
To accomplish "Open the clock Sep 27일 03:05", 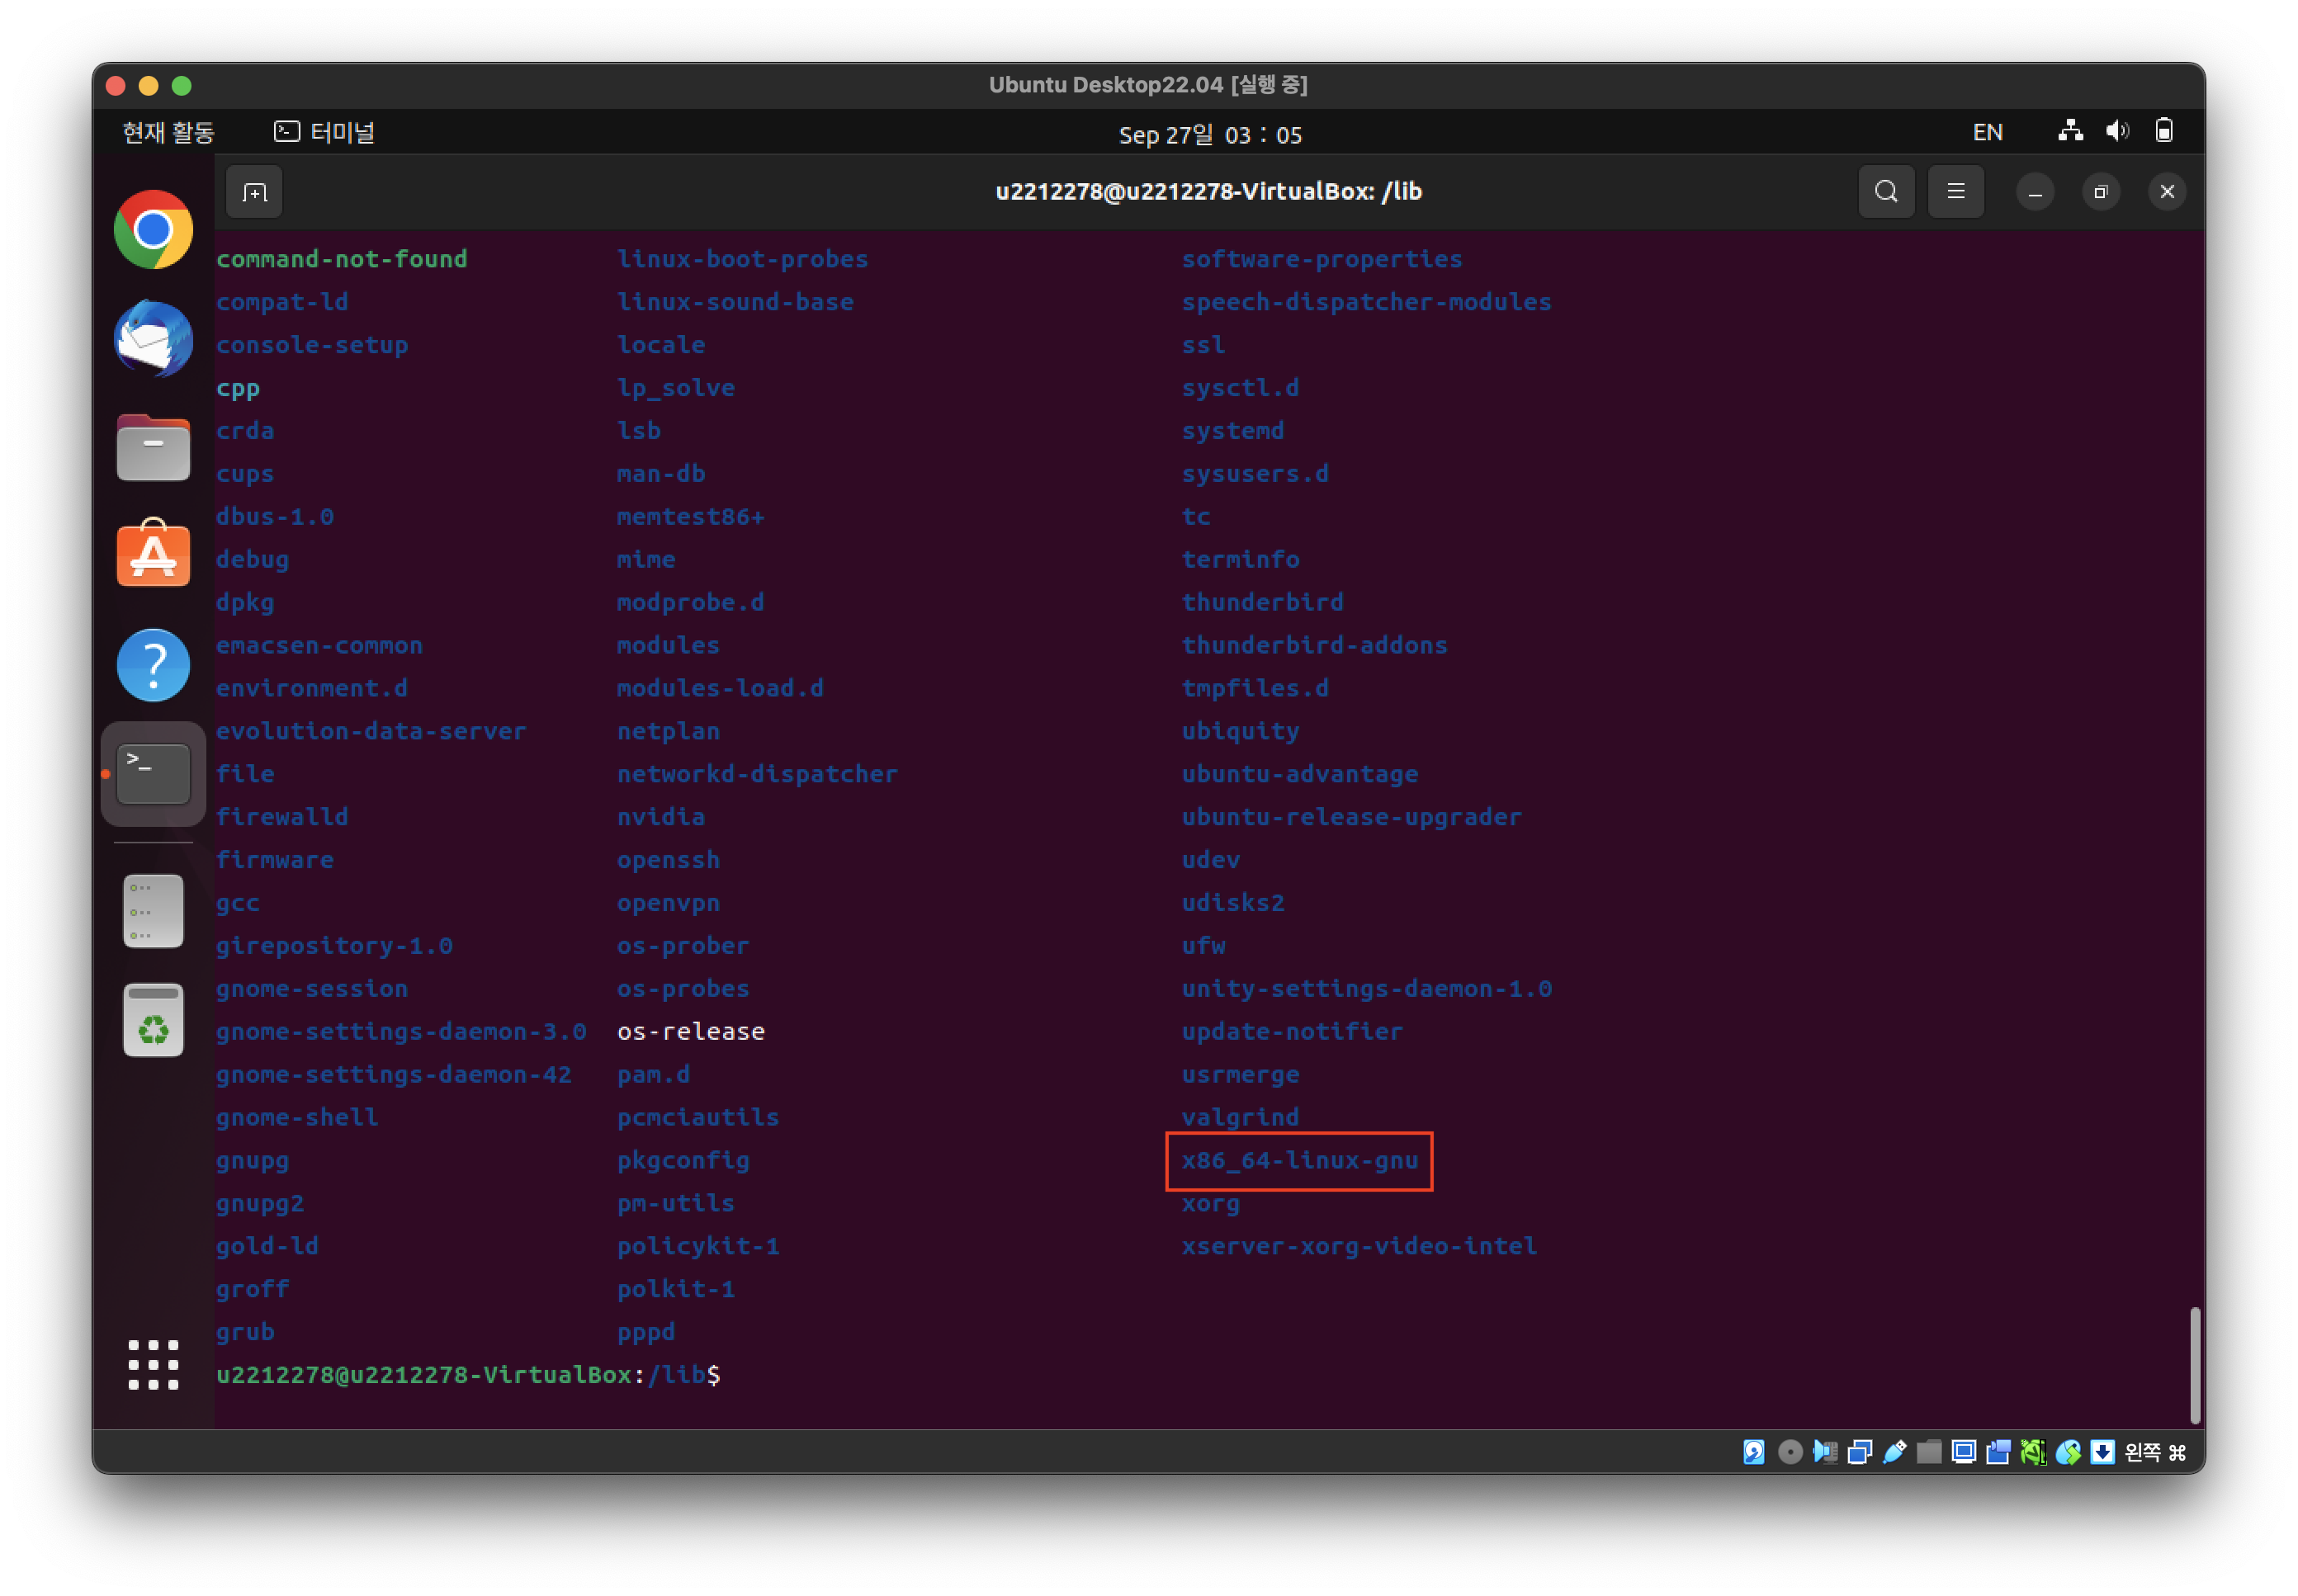I will (1210, 135).
